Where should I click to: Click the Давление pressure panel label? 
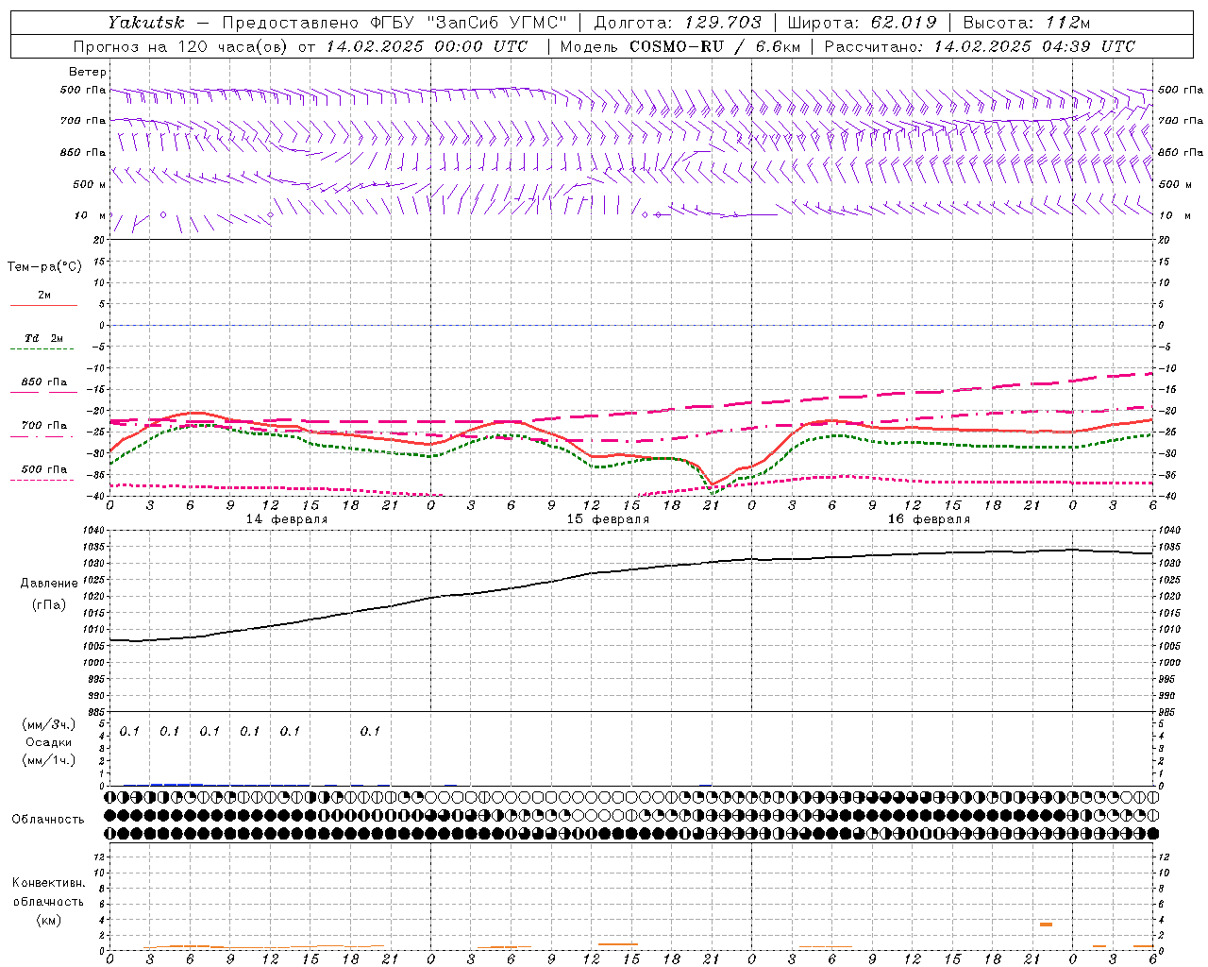pos(49,584)
